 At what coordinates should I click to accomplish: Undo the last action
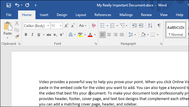pos(17,5)
